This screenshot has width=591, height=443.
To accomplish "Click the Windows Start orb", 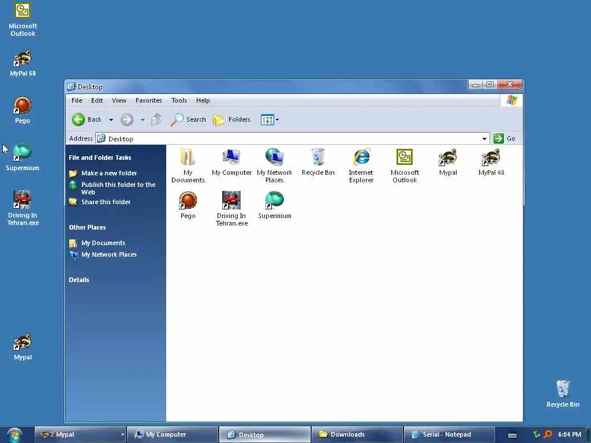I will pos(14,435).
